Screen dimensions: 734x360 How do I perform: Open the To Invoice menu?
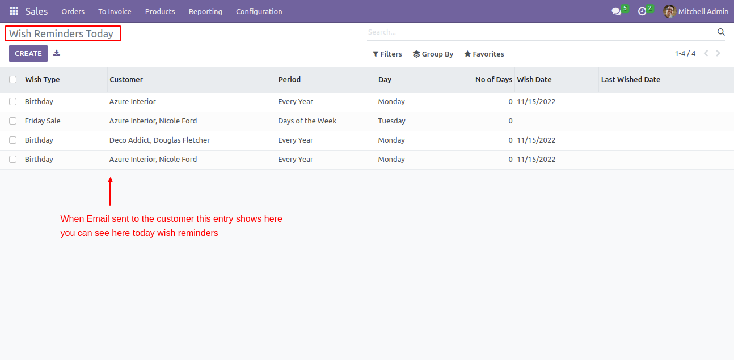click(115, 11)
